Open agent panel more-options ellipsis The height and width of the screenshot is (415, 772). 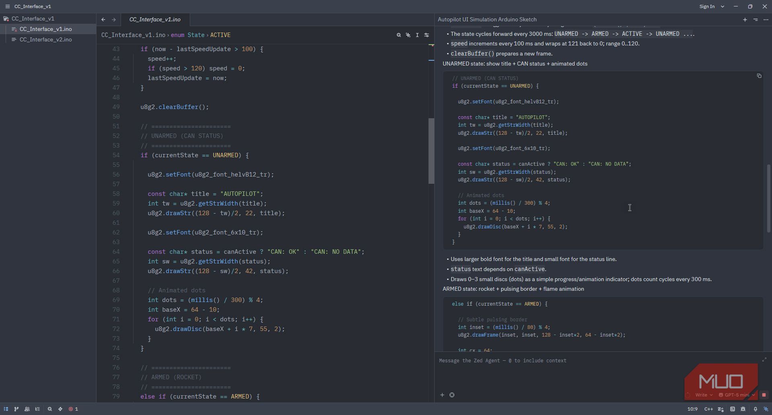coord(766,19)
